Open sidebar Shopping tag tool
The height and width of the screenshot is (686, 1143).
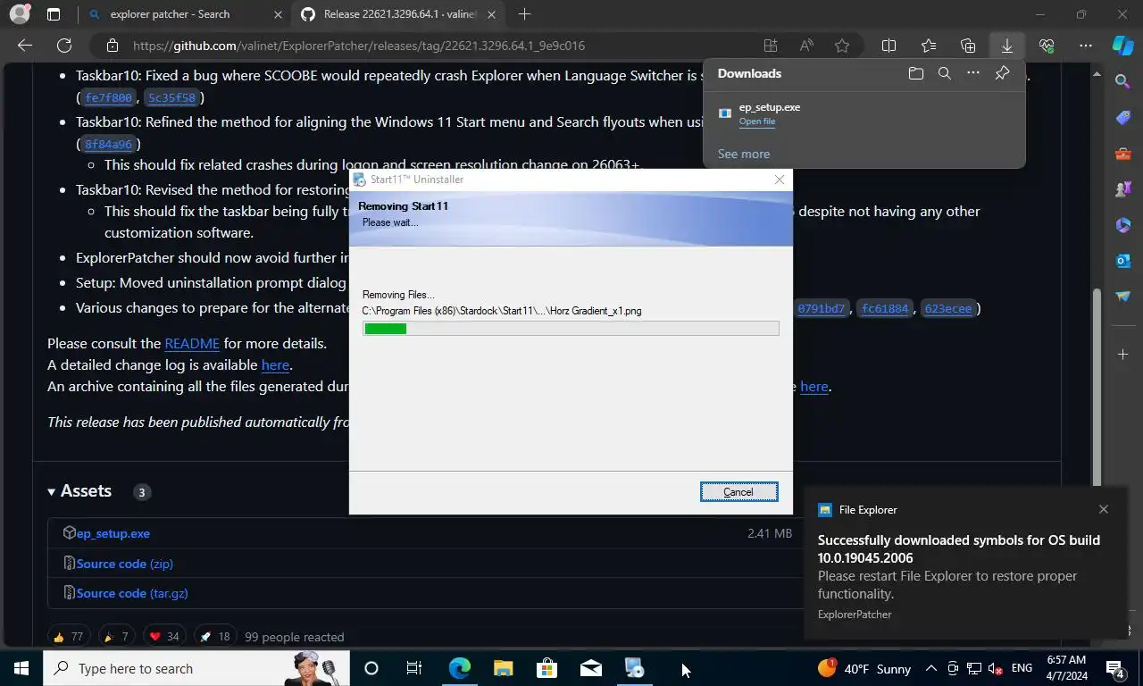pos(1123,118)
